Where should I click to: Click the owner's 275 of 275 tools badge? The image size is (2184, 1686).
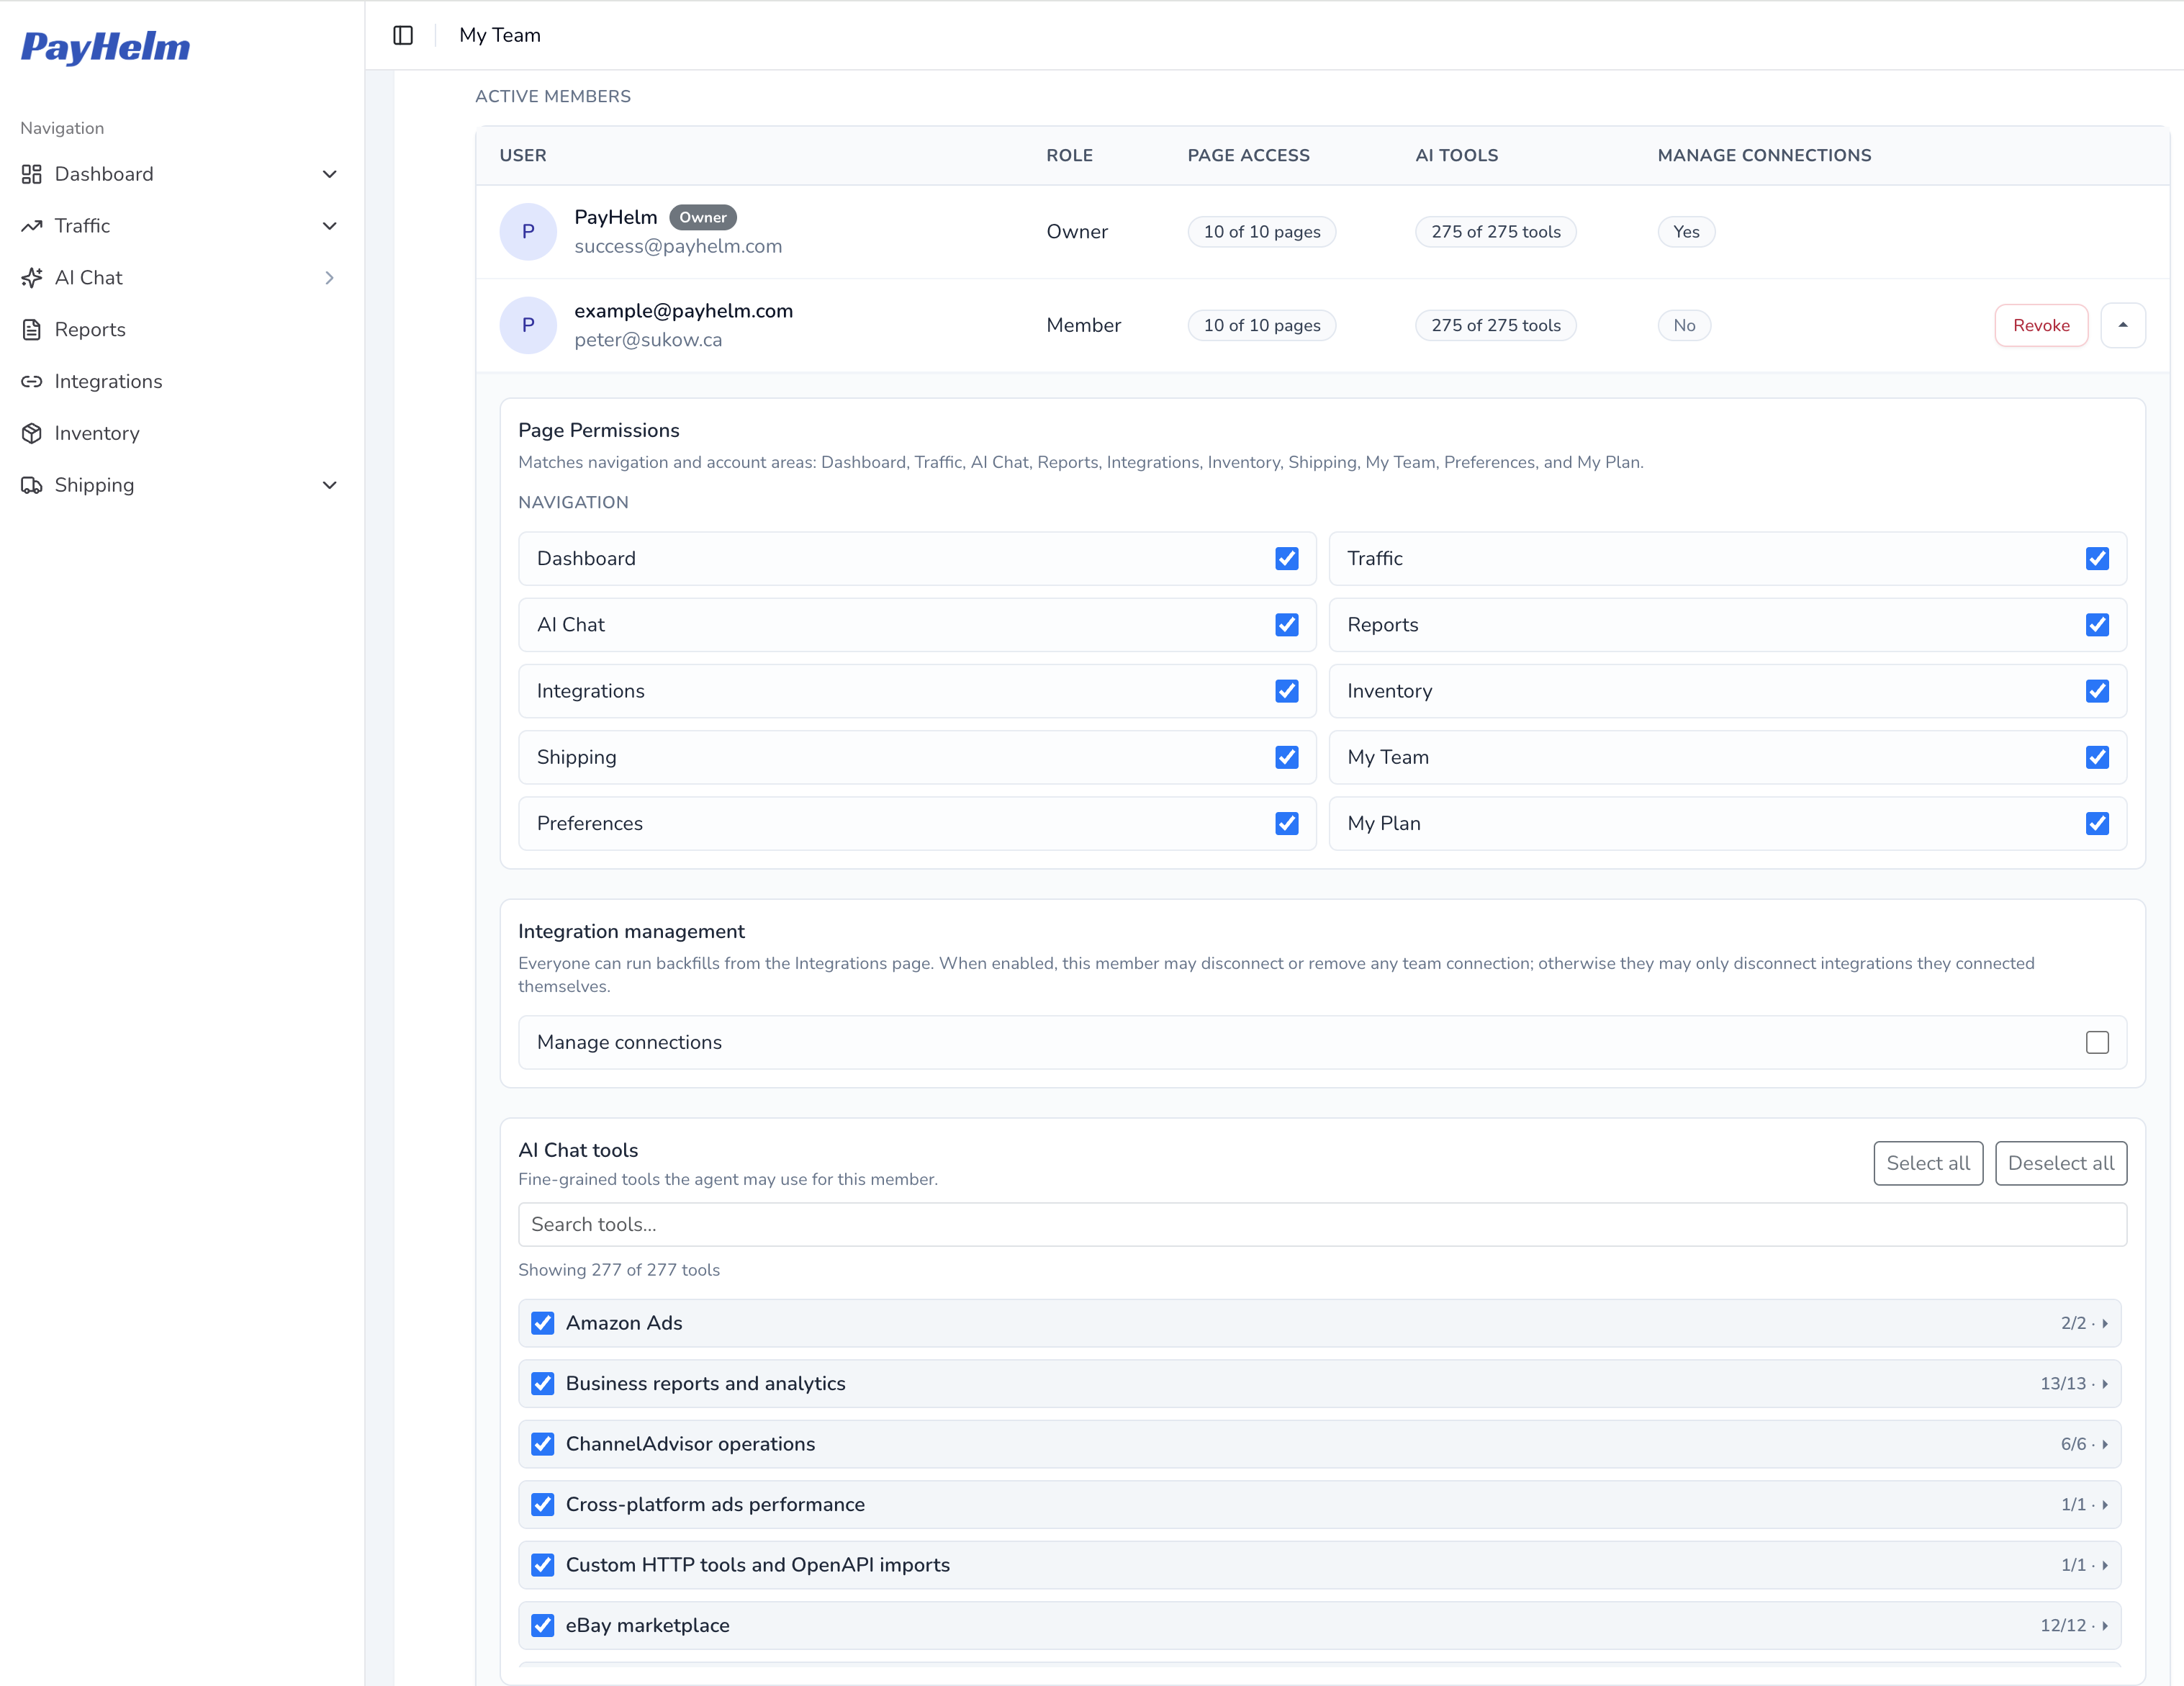(1495, 232)
